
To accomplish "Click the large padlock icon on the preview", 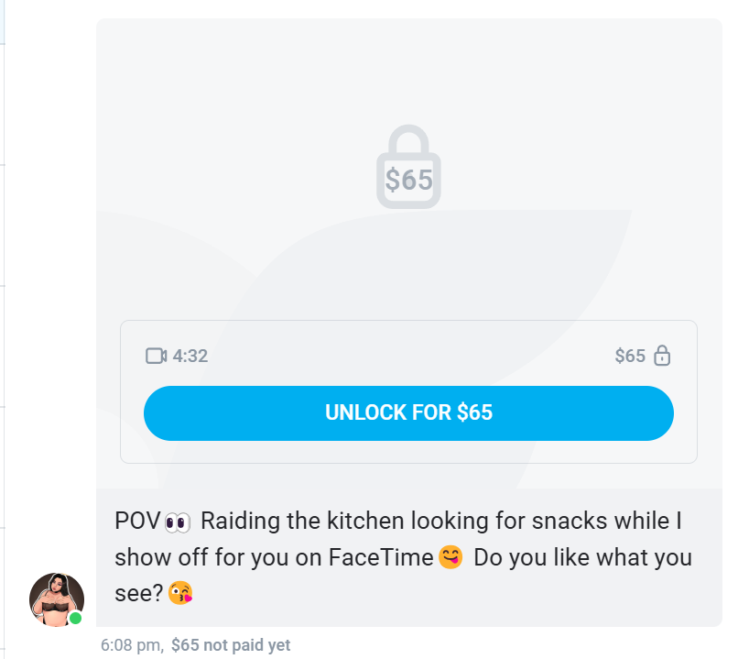I will [x=408, y=166].
